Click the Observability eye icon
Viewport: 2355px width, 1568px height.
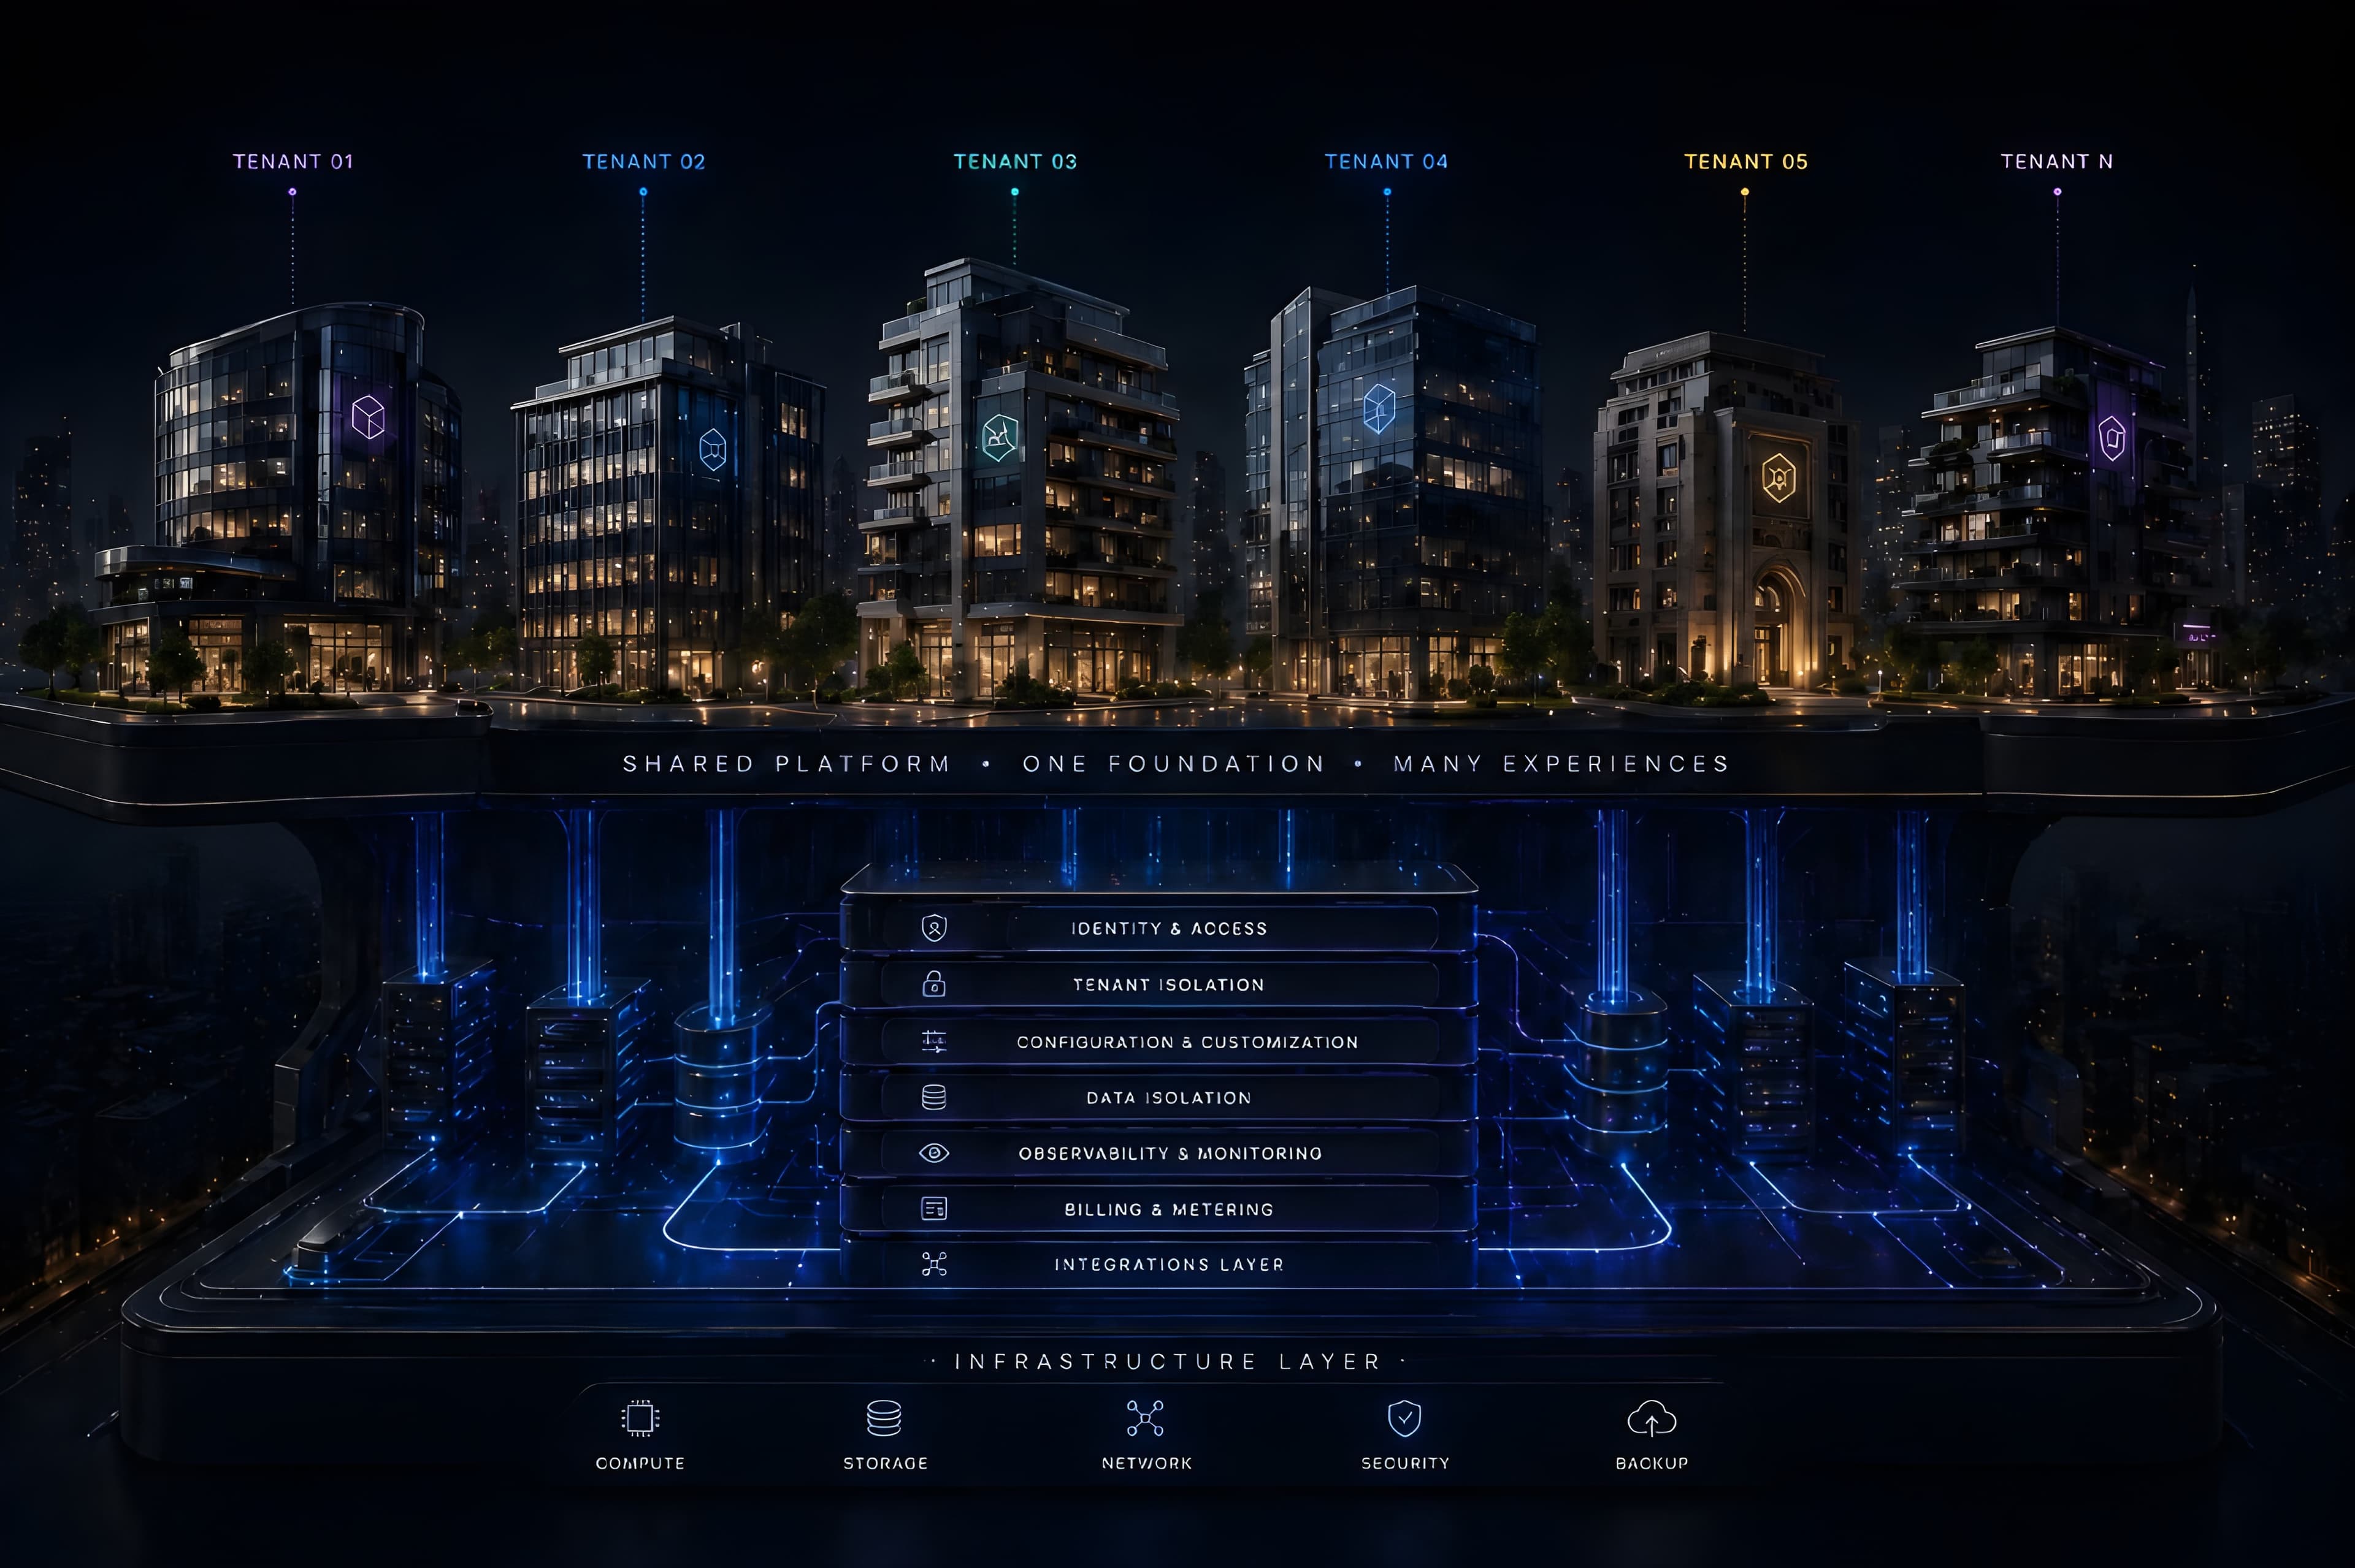tap(933, 1153)
